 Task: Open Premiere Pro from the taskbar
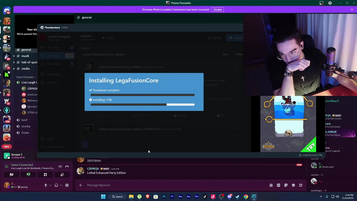[x=172, y=197]
